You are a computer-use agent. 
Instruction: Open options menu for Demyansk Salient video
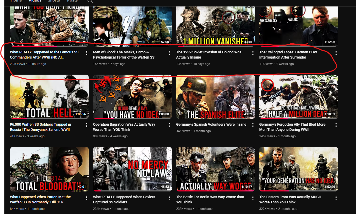coord(87,125)
